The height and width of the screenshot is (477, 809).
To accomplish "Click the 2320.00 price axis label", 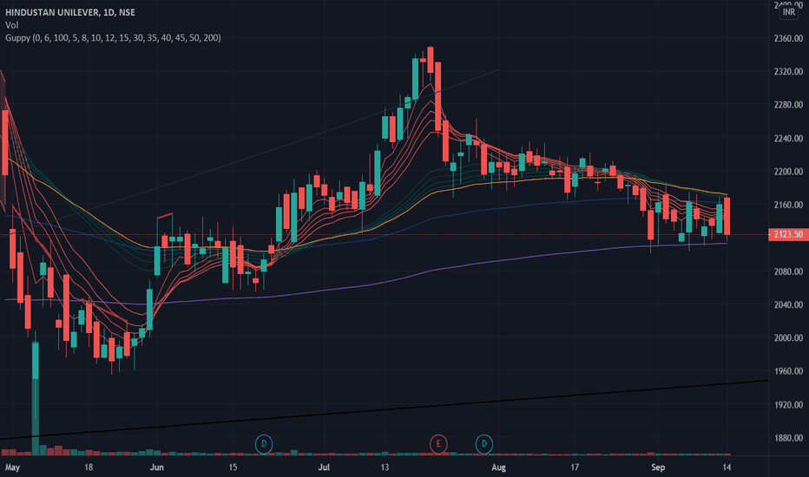I will 788,71.
